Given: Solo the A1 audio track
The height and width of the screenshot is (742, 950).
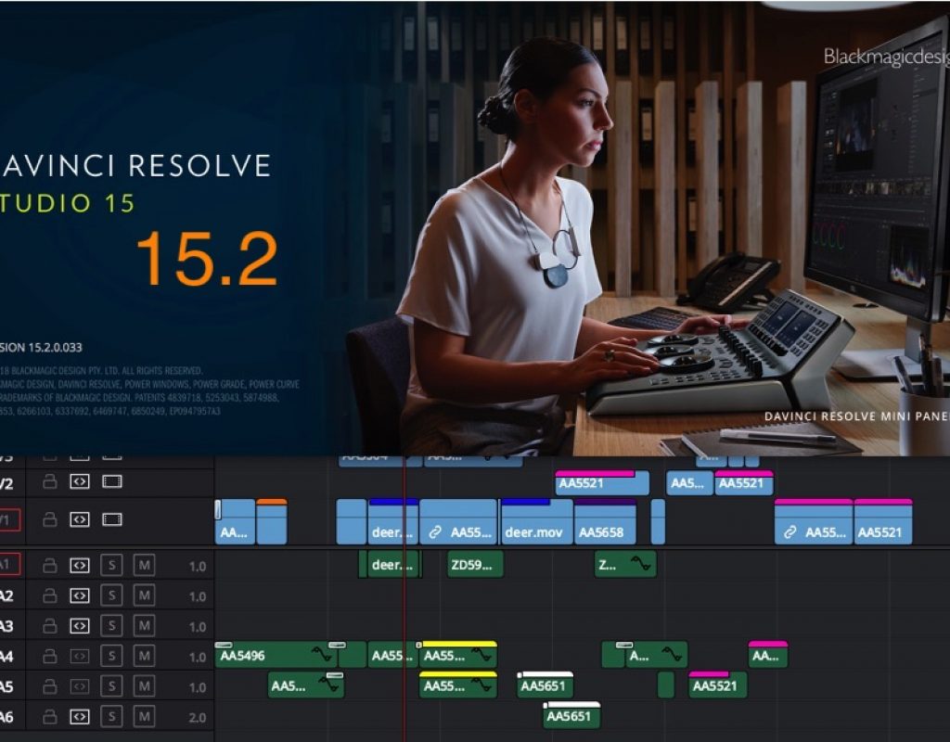Looking at the screenshot, I should coord(111,566).
